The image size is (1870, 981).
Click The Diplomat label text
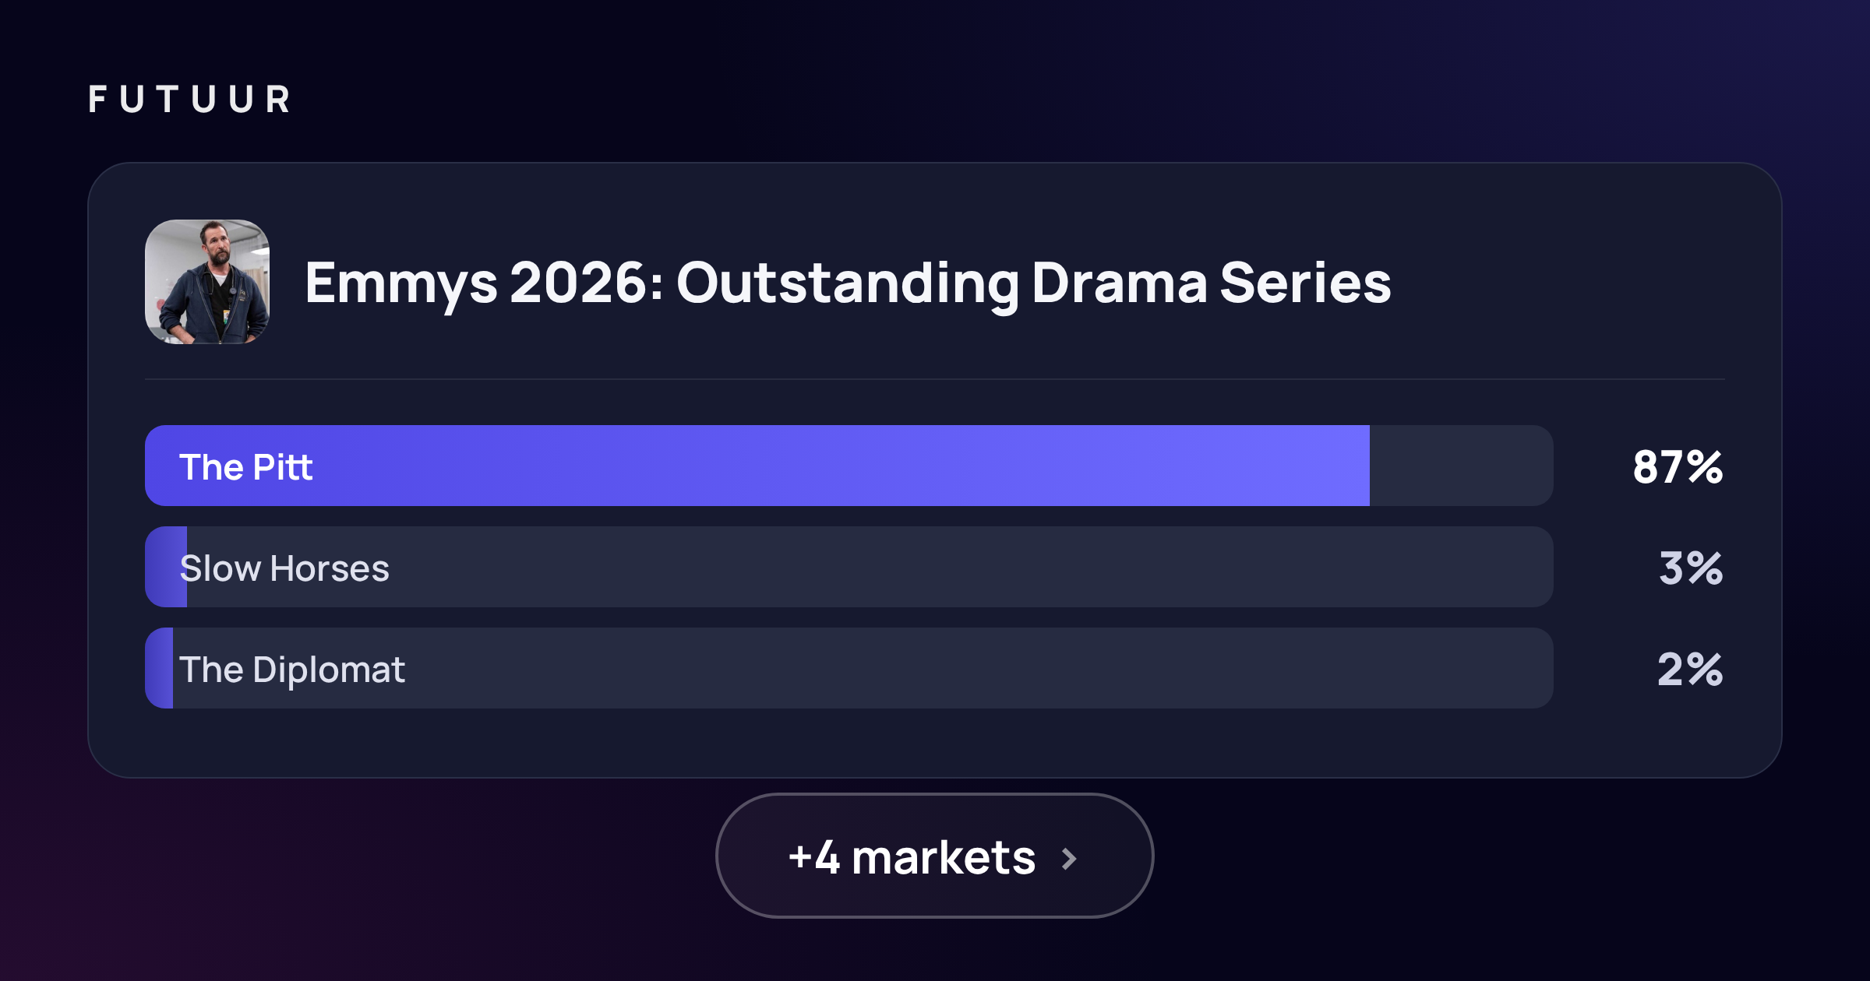292,670
